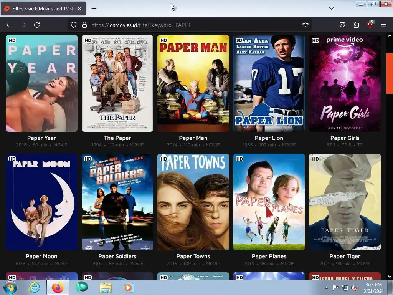Click the HD badge on Paper Girls
The width and height of the screenshot is (393, 295).
coord(315,40)
